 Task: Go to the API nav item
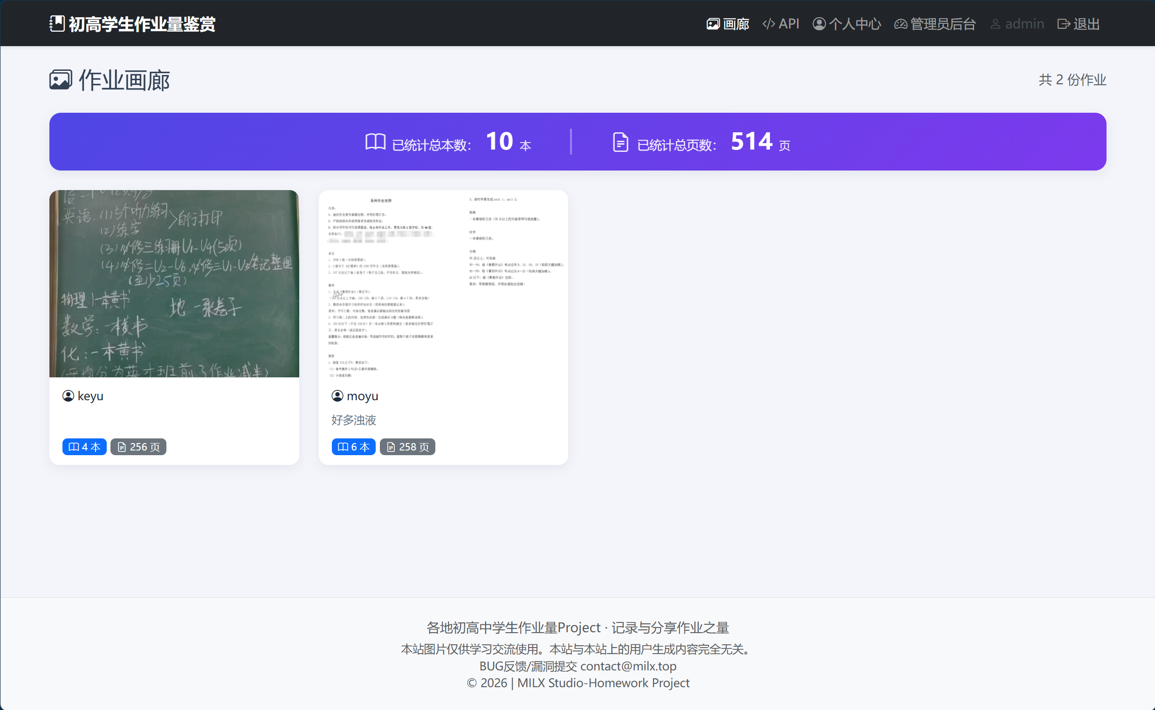(780, 23)
